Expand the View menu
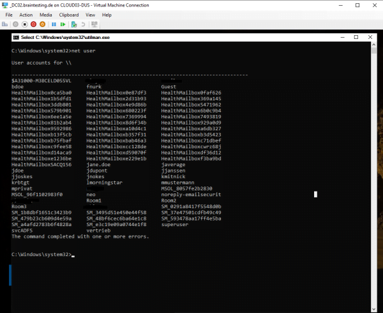Viewport: 383px width, 313px height. [x=90, y=14]
